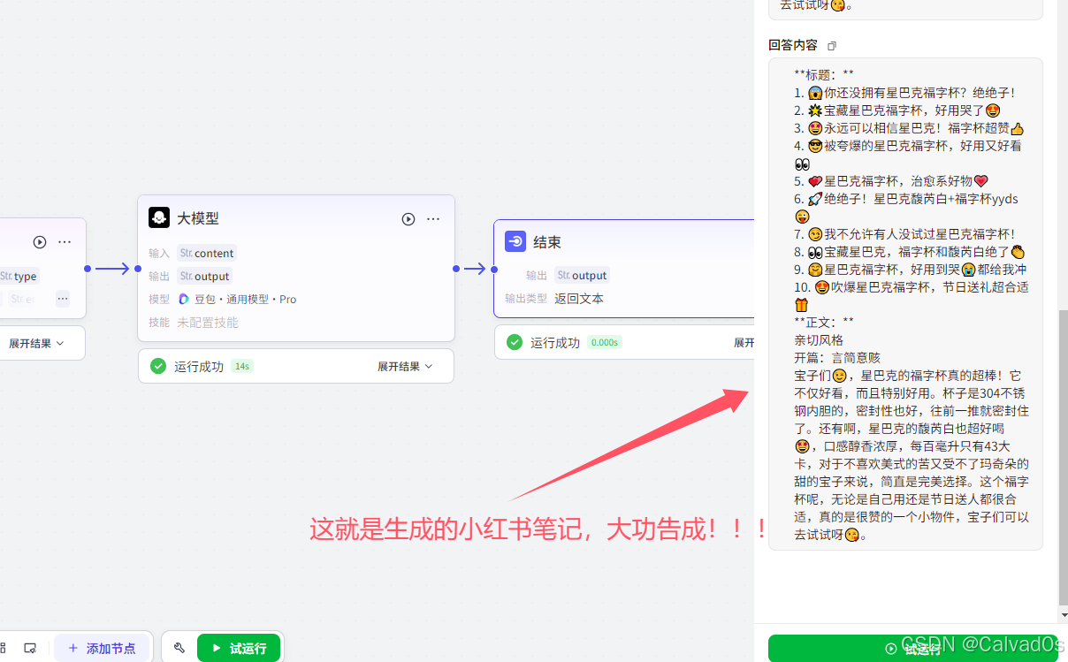Click the 未配置技能 text
The height and width of the screenshot is (662, 1068).
208,323
